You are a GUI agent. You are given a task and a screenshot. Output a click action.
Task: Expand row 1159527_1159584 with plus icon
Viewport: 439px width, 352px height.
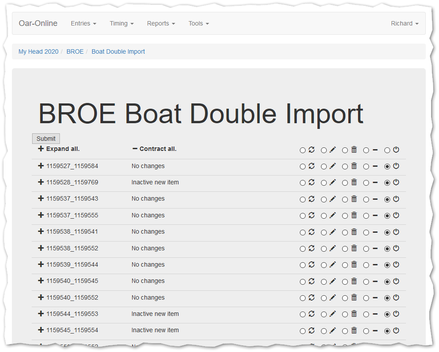[41, 166]
